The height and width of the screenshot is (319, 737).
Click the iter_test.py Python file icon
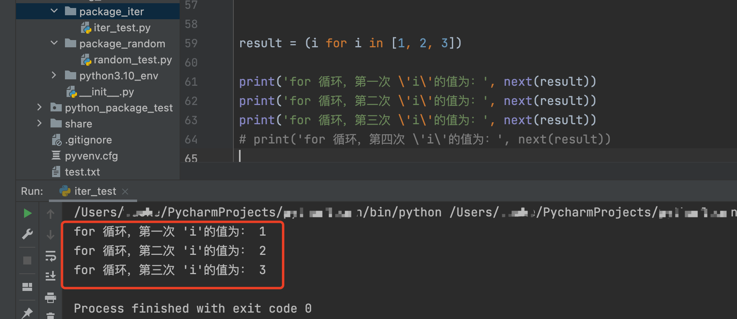pos(86,28)
